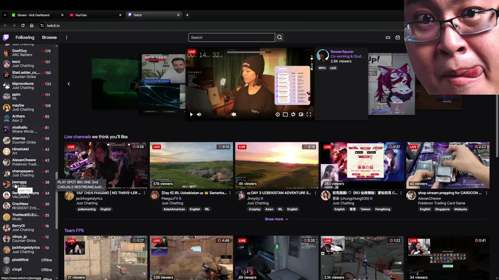Open the tab search dropdown arrow
Image resolution: width=499 pixels, height=280 pixels.
5,15
